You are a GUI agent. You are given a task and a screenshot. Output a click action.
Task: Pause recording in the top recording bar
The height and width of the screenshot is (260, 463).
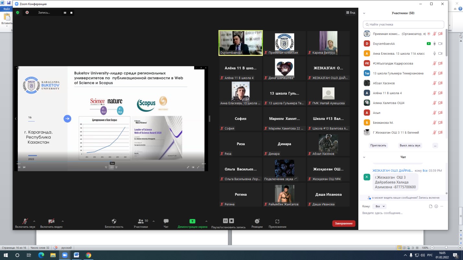(x=65, y=13)
